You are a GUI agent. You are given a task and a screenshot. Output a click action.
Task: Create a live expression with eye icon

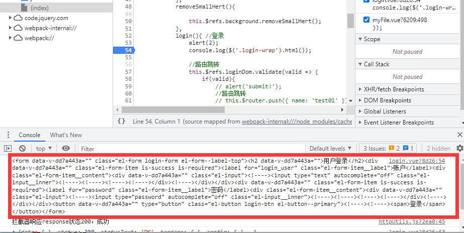click(66, 149)
